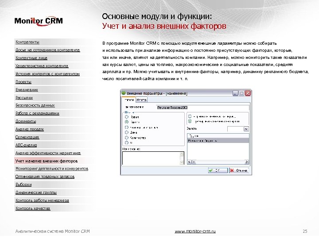This screenshot has height=239, width=319.
Task: Open Оптимизация товарных запасов link
Action: pyautogui.click(x=45, y=177)
